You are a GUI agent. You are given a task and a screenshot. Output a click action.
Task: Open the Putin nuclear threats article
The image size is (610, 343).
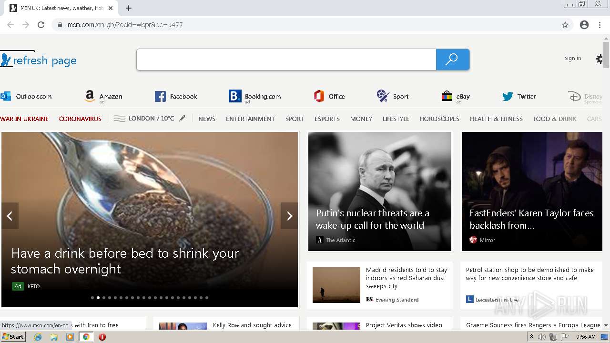coord(379,192)
